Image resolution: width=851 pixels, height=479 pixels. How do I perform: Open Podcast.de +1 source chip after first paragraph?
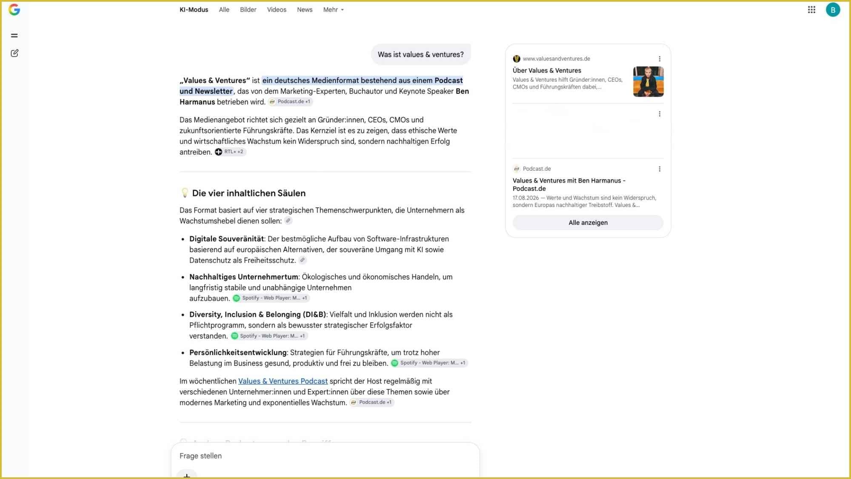tap(291, 102)
